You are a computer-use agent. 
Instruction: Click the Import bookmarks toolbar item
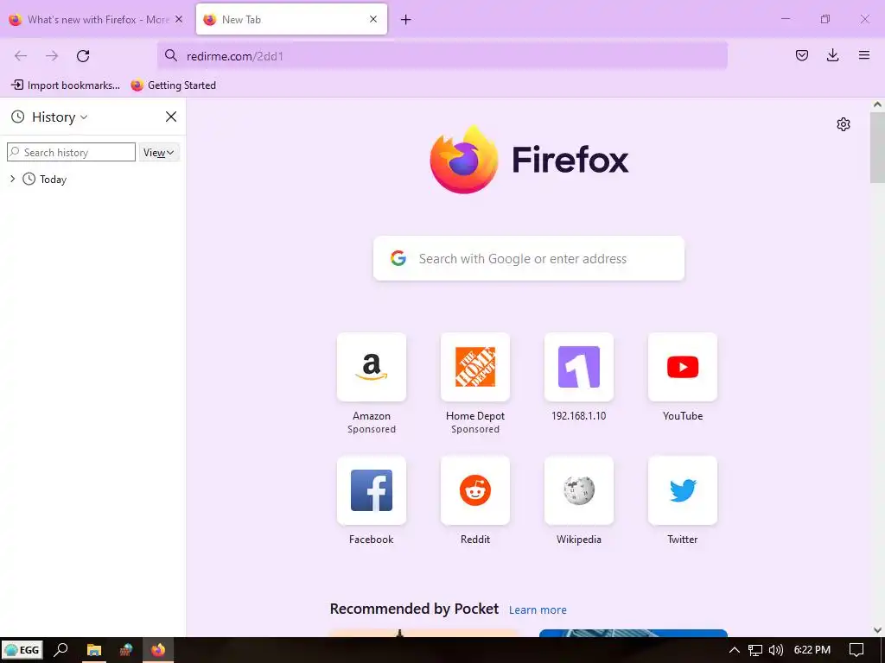point(66,85)
